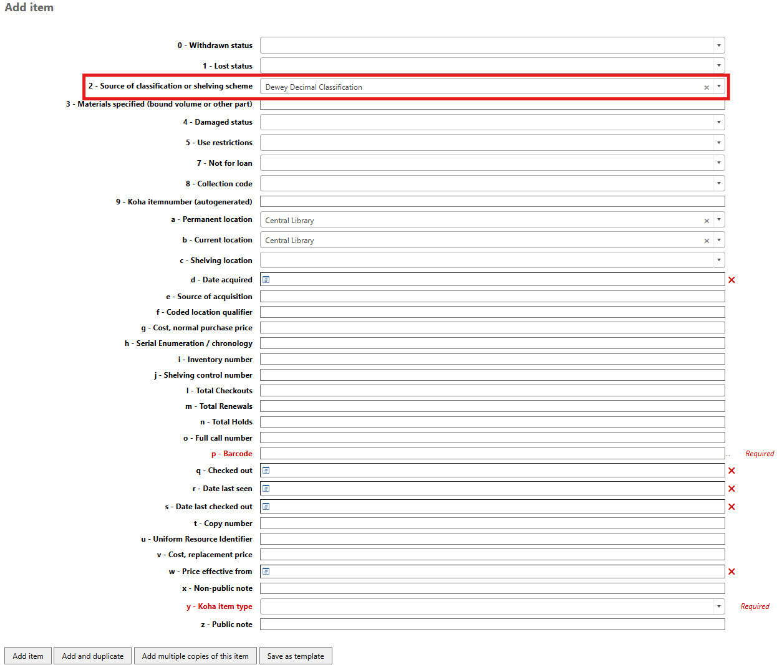Open the Permanent location dropdown arrow
Screen dimensions: 777x665
coord(718,220)
